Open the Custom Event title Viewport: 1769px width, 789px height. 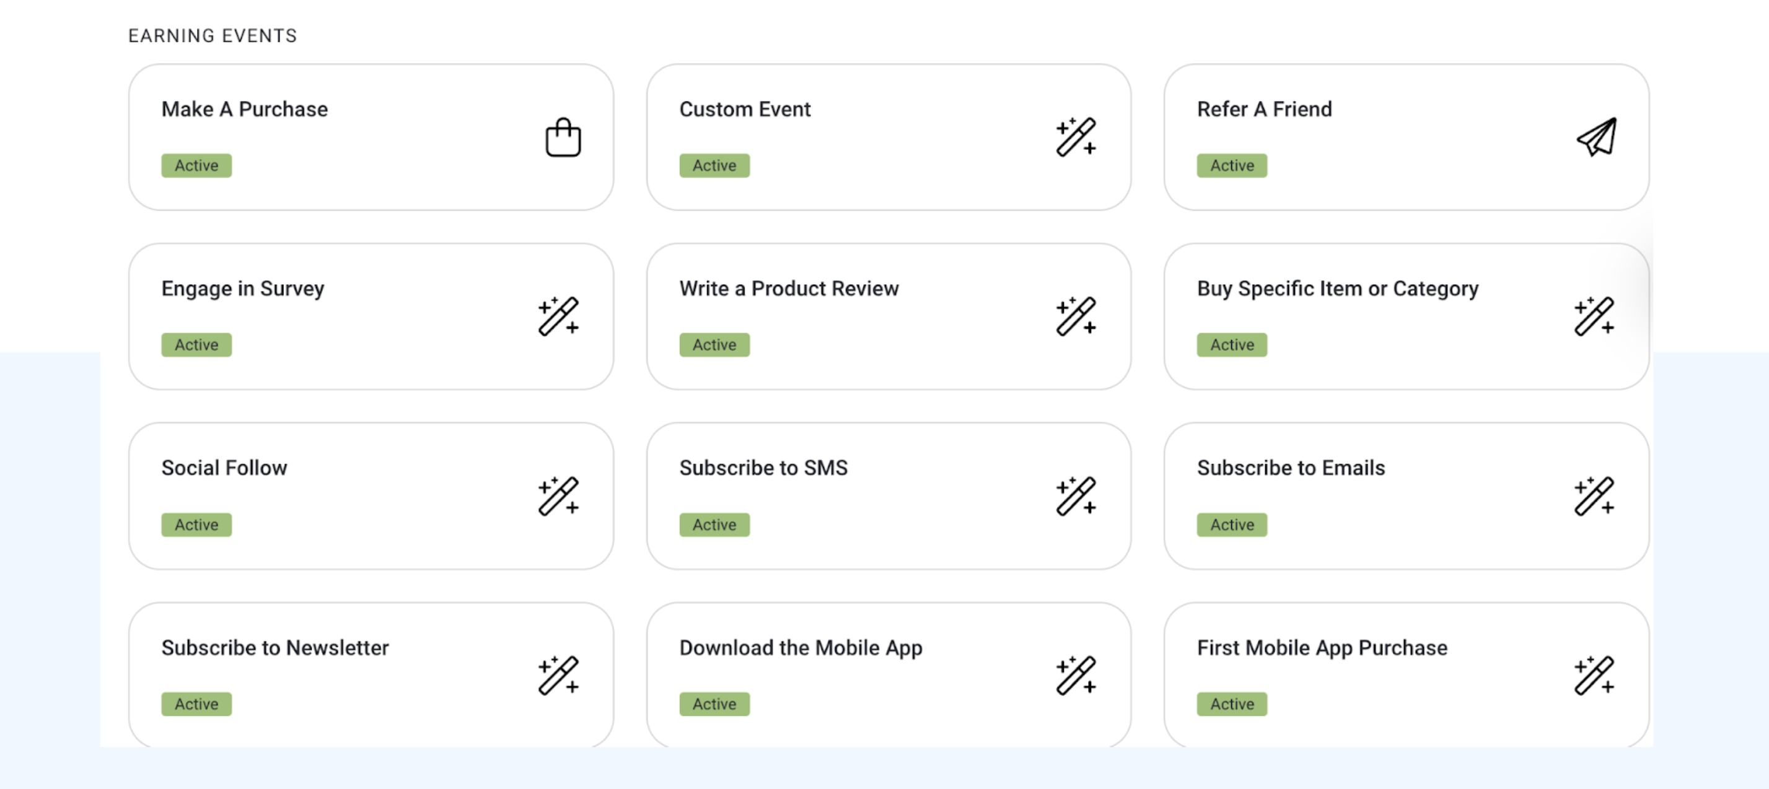[745, 109]
